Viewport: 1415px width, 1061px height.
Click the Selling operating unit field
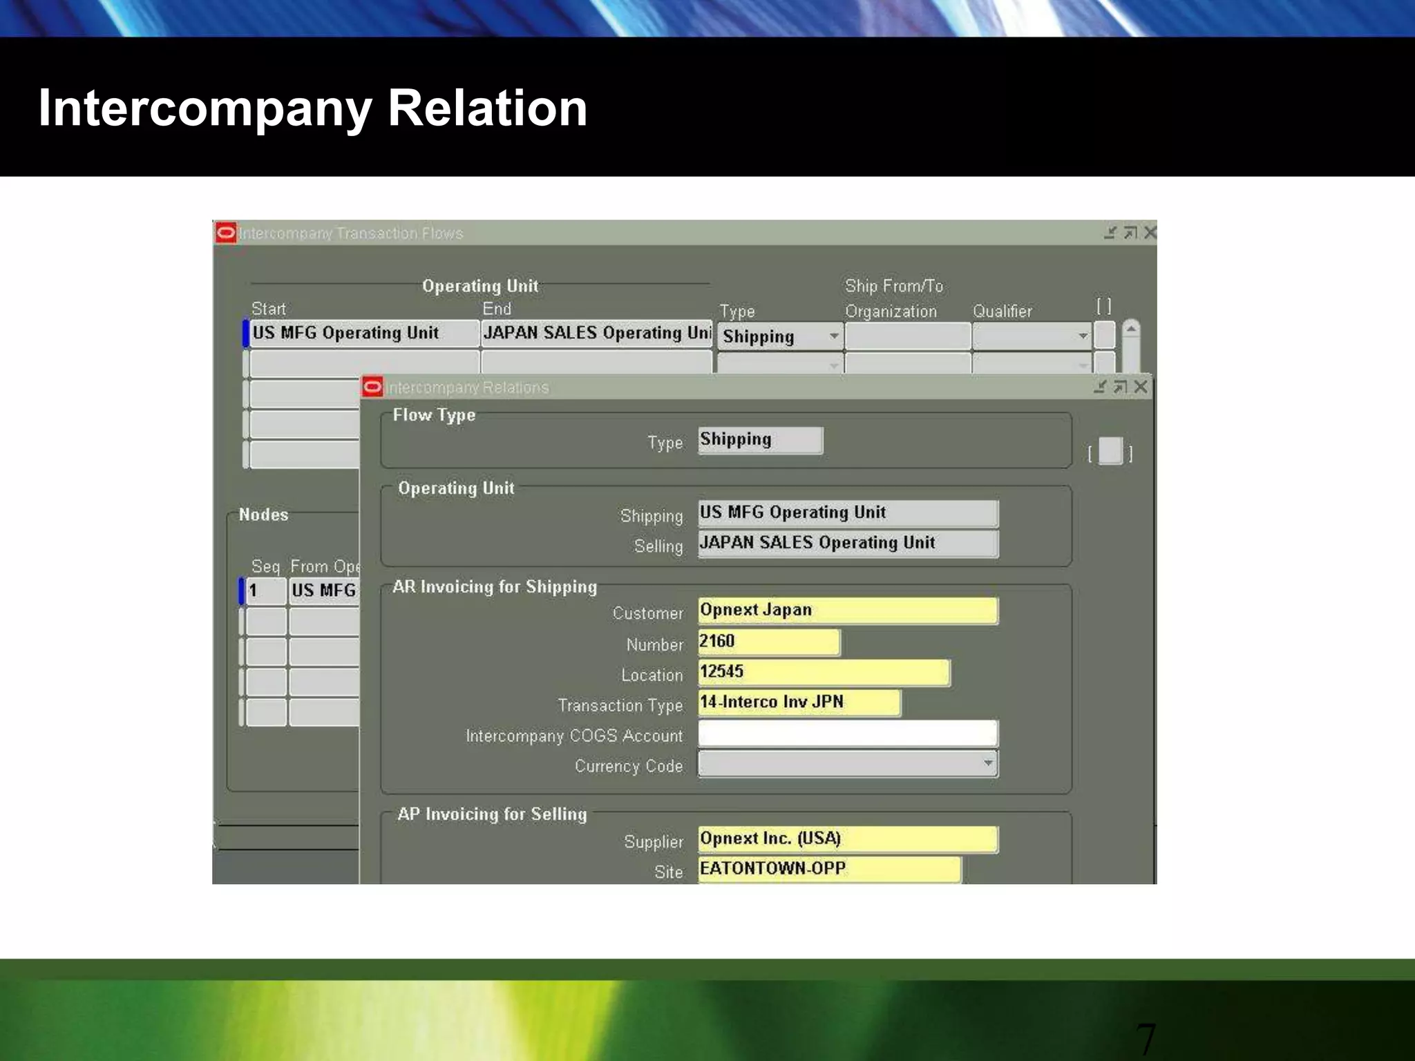pos(848,544)
